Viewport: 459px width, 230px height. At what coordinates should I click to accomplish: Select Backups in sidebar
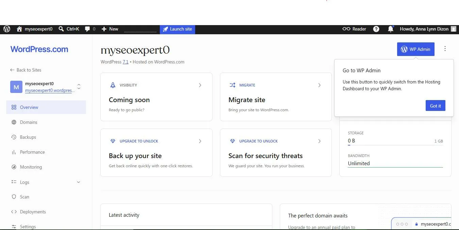(x=46, y=137)
